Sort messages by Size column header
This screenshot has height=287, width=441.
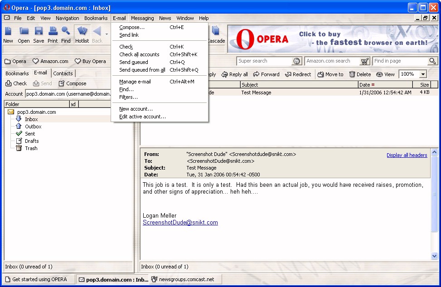[422, 85]
